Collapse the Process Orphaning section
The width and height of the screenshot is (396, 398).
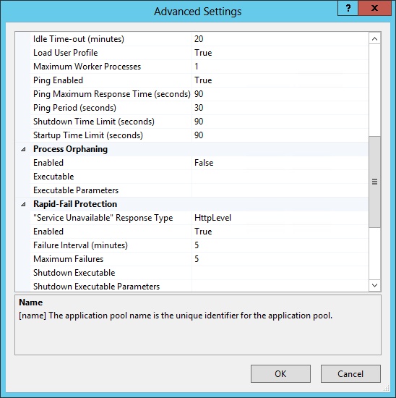pos(23,149)
